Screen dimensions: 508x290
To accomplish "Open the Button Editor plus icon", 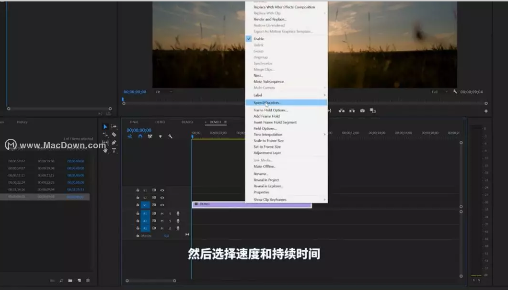I will (486, 111).
